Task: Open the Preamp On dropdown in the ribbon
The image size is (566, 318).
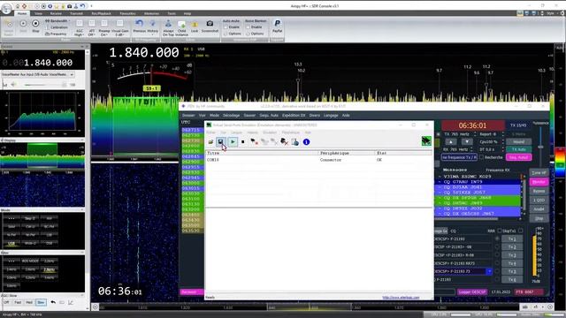Action: pos(104,27)
